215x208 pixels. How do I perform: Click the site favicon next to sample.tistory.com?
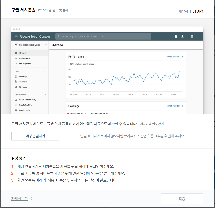click(x=16, y=45)
